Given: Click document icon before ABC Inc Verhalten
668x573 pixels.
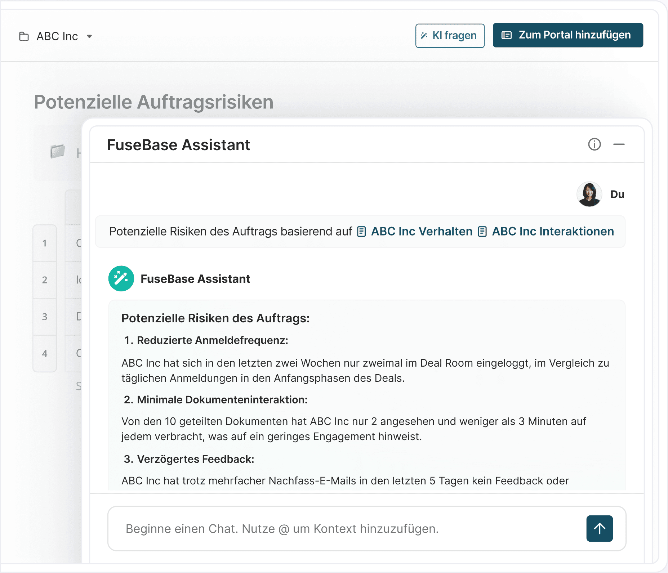Looking at the screenshot, I should tap(361, 232).
